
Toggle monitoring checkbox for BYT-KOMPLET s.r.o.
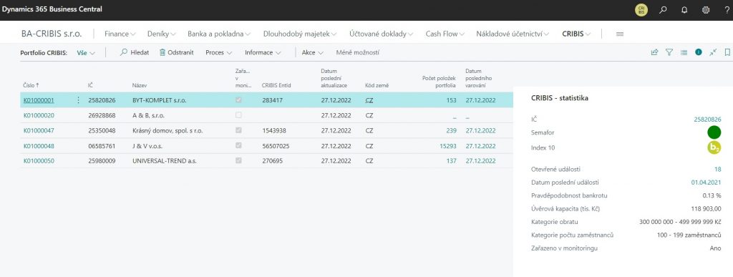coord(239,100)
